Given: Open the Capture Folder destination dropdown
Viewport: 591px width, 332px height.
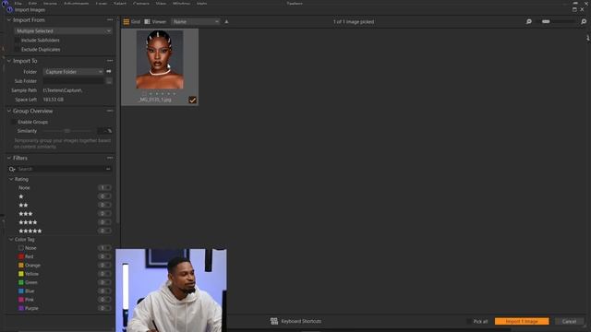Looking at the screenshot, I should point(73,72).
